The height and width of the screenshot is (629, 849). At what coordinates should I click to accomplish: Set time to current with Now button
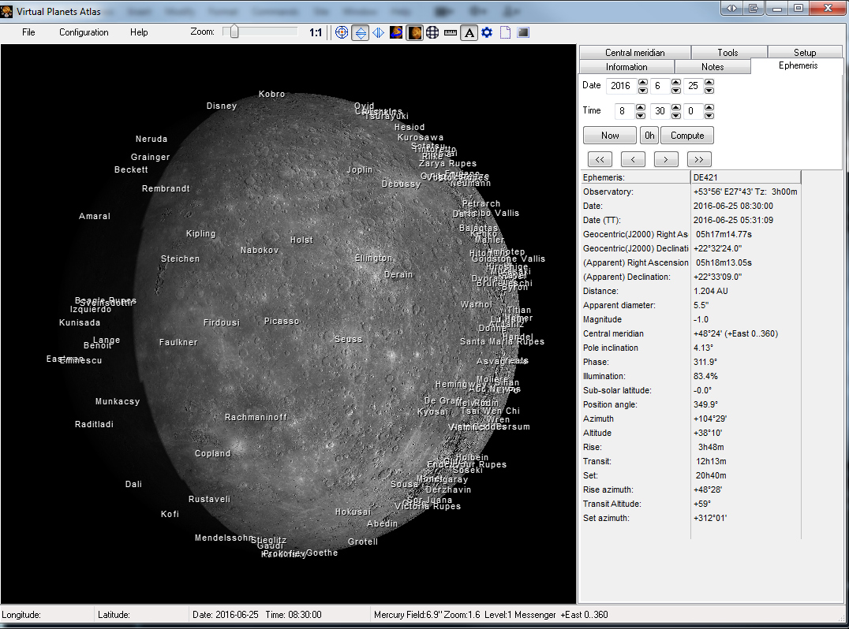[610, 135]
